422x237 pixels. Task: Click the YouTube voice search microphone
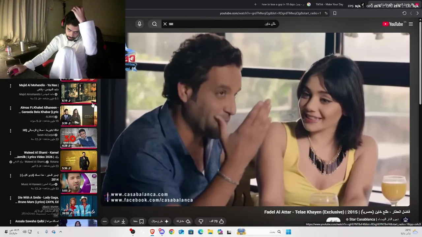[139, 24]
